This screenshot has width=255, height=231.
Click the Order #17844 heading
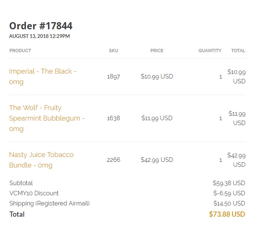(x=41, y=26)
